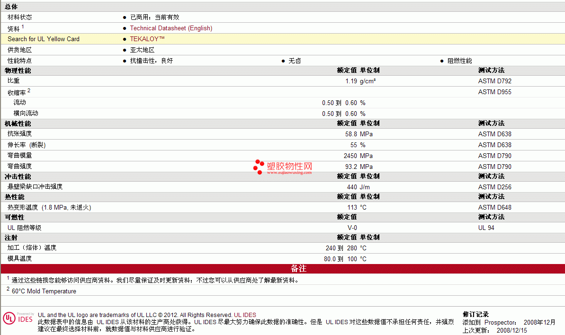Select the 2450 flexural modulus value
This screenshot has width=565, height=335.
coord(350,156)
